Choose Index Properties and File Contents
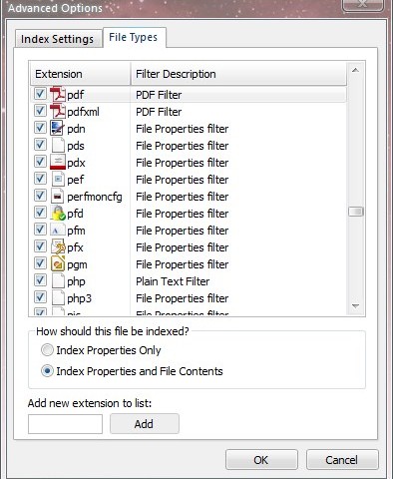Screen dimensions: 393x479 (47, 371)
